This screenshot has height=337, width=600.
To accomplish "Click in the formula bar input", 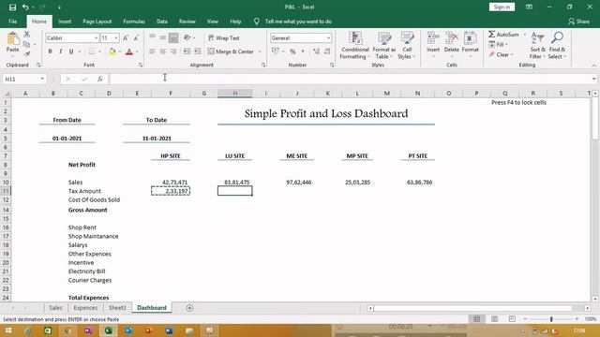I will coord(350,79).
